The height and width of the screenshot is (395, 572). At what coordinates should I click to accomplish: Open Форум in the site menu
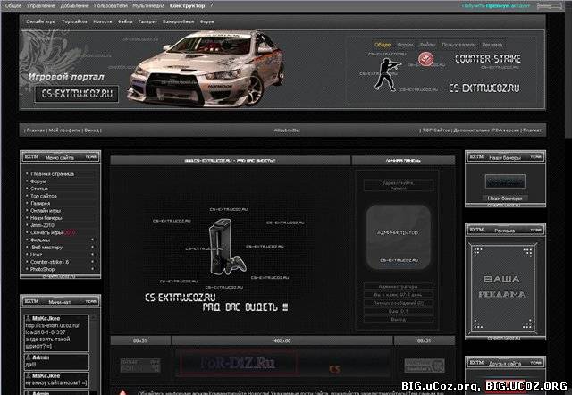click(38, 181)
